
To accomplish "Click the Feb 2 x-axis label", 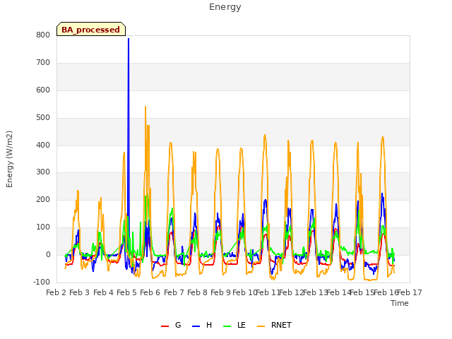I will click(56, 292).
